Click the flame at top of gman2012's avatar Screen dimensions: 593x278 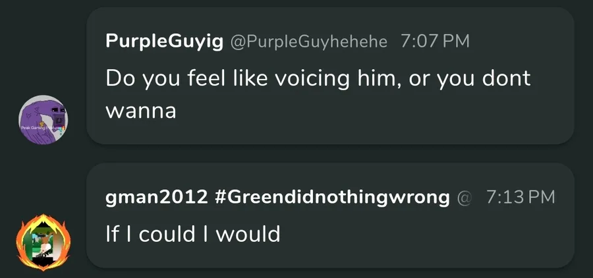[x=43, y=218]
